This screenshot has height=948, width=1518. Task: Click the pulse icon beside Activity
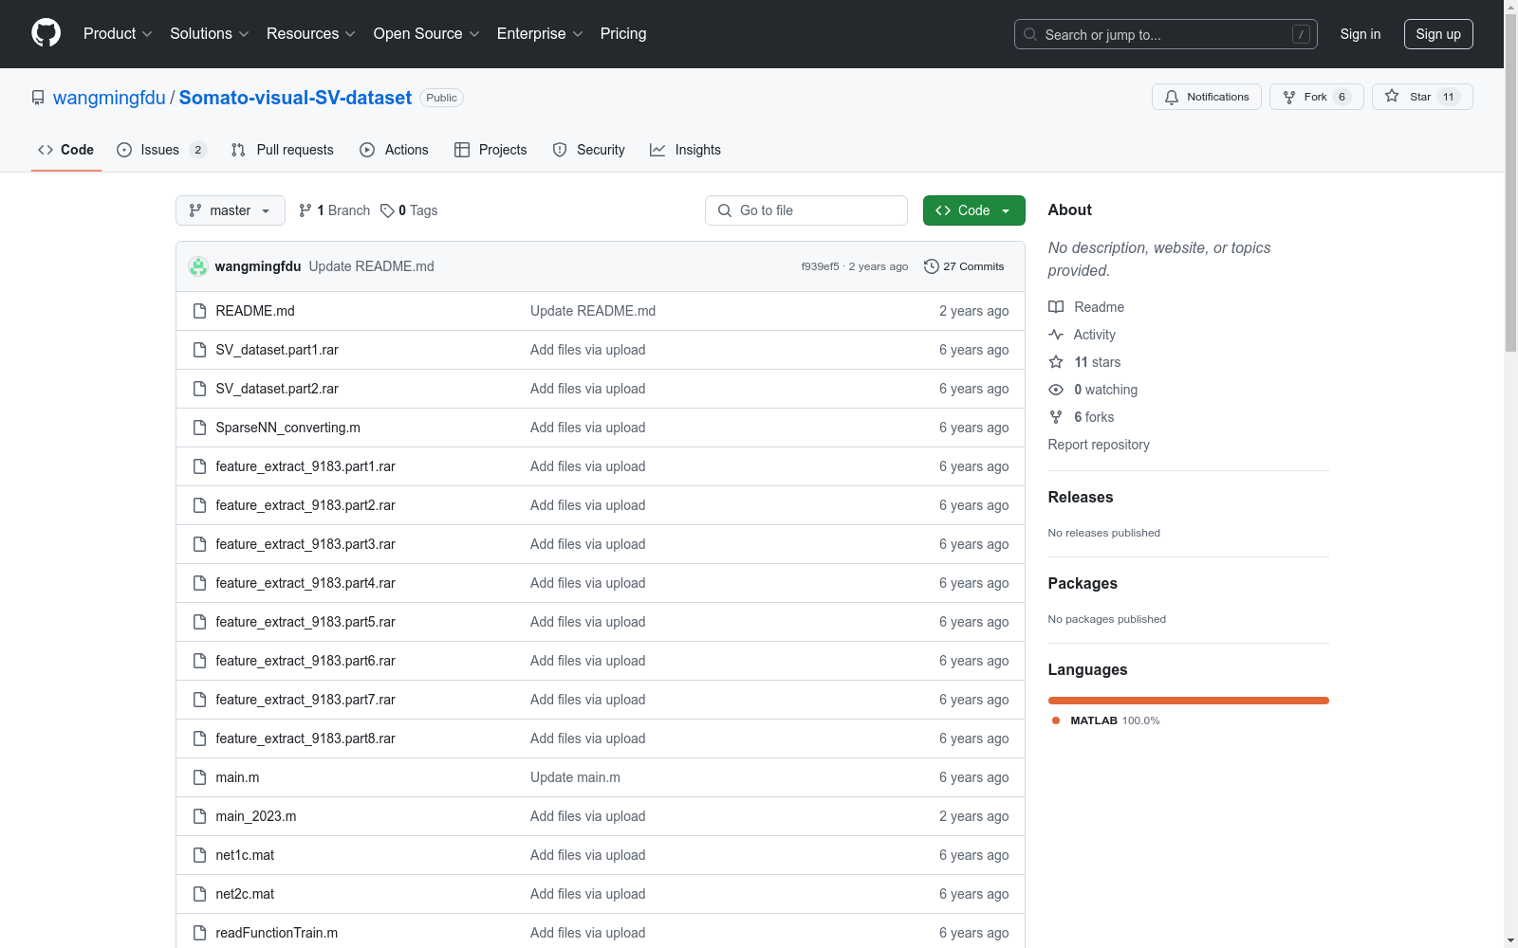click(x=1056, y=335)
